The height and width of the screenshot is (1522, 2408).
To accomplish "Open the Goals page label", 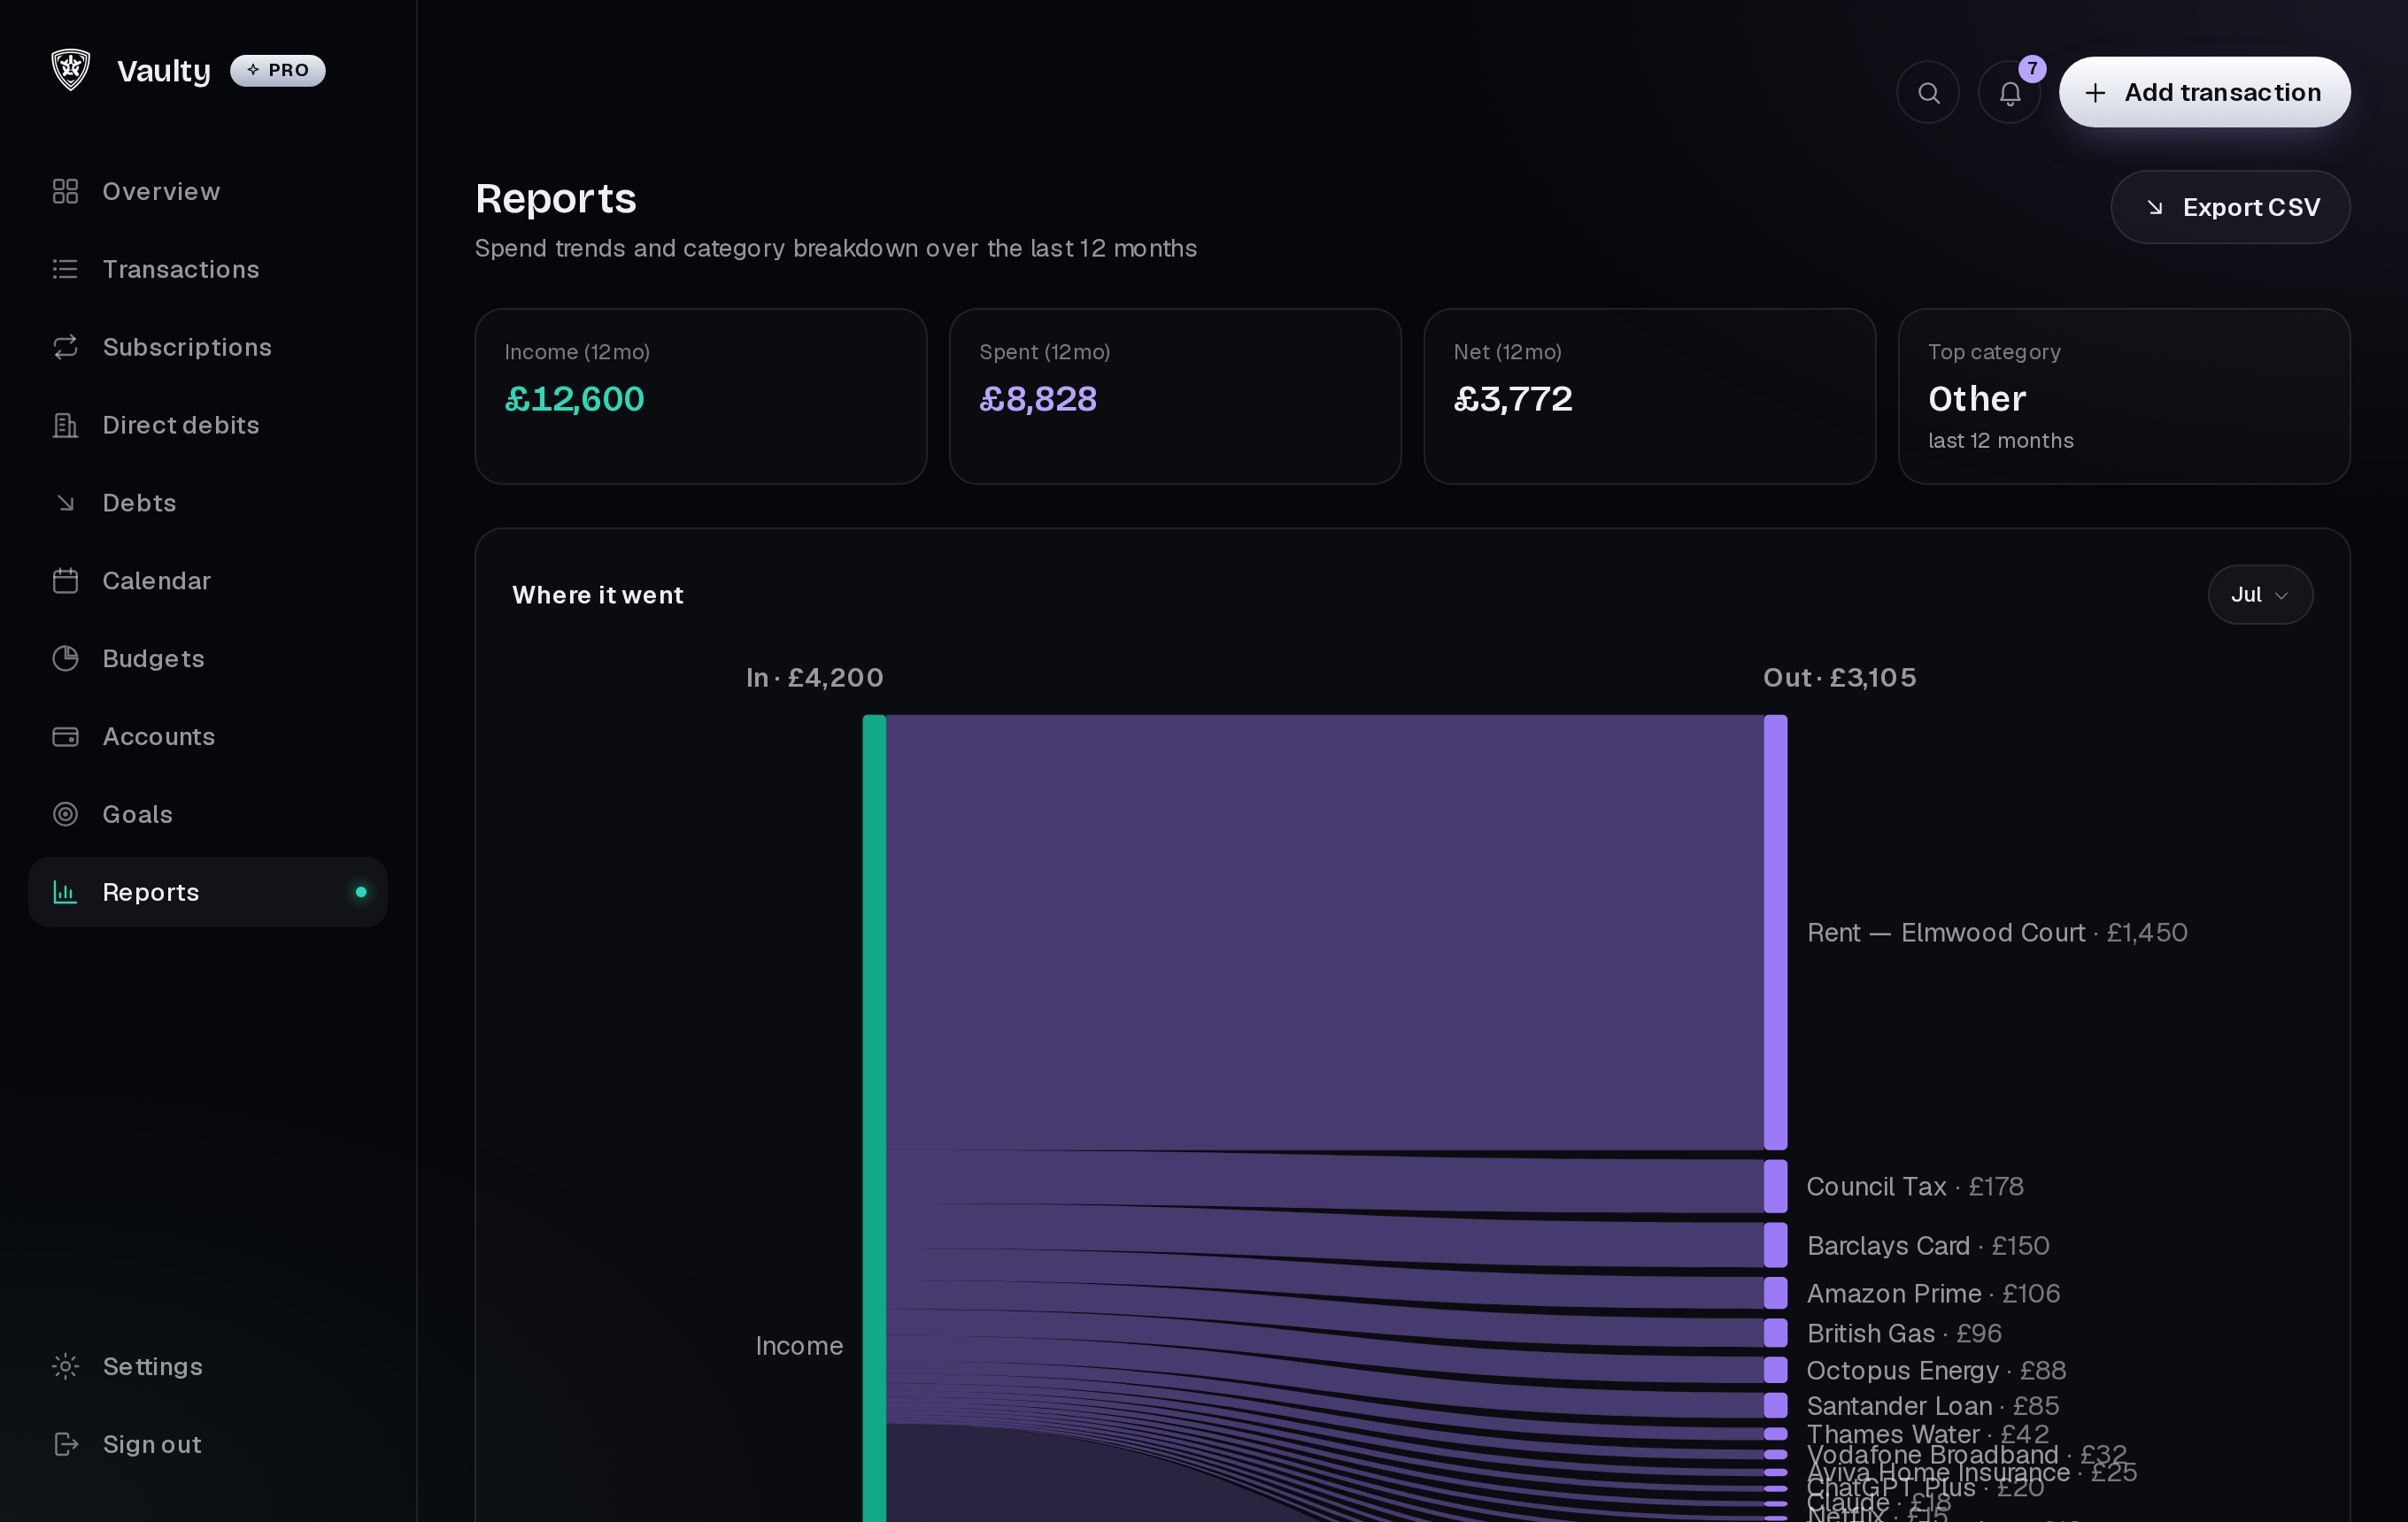I will pyautogui.click(x=138, y=814).
